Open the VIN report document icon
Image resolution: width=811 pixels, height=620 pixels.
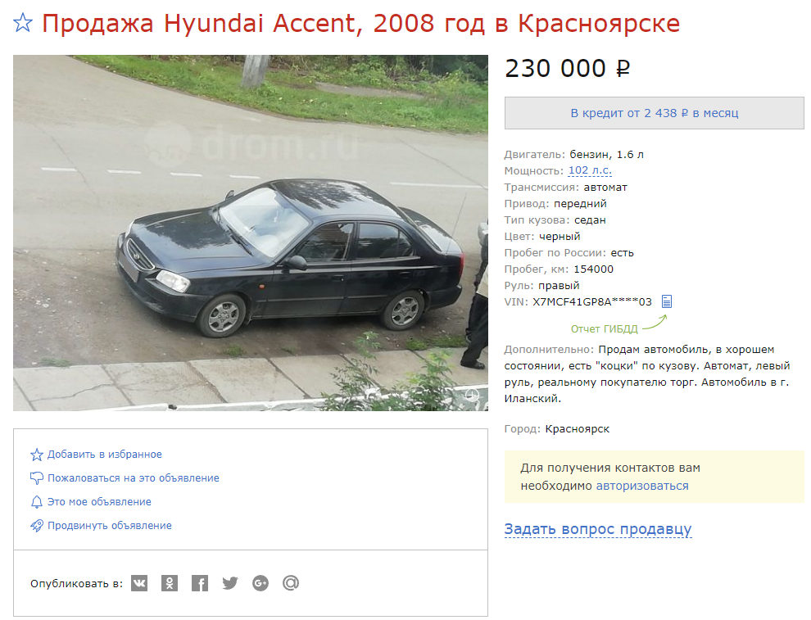[667, 301]
